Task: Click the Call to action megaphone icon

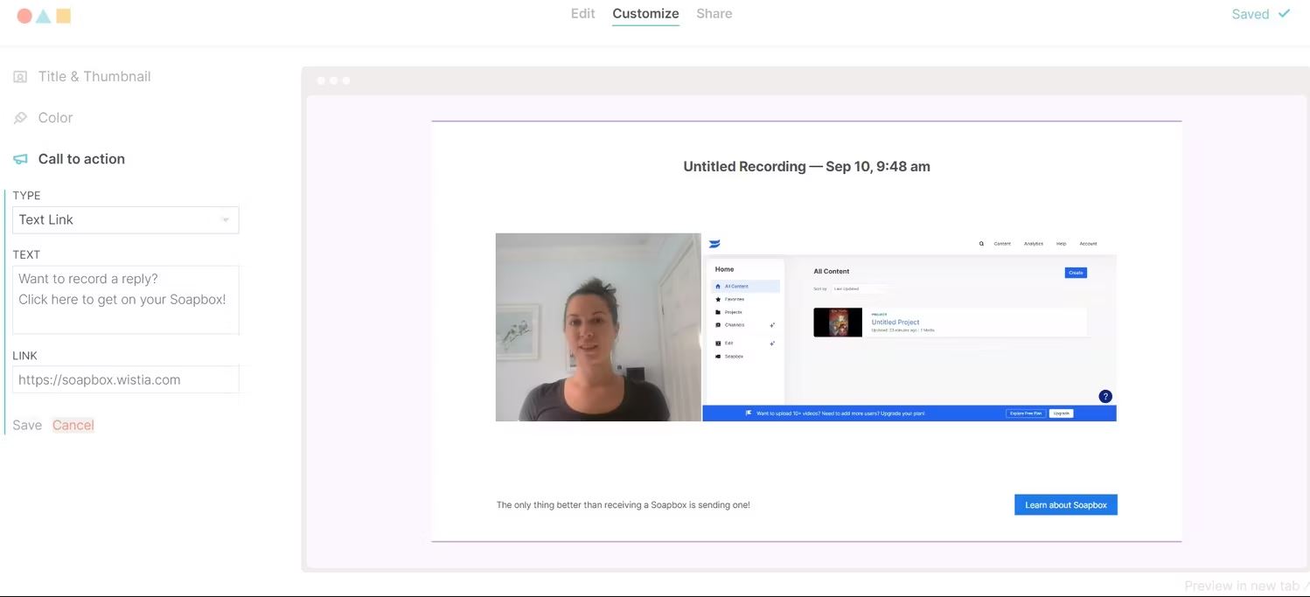Action: click(20, 159)
